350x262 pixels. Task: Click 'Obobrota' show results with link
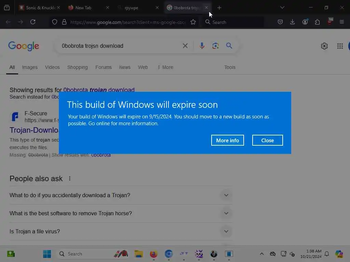(101, 155)
